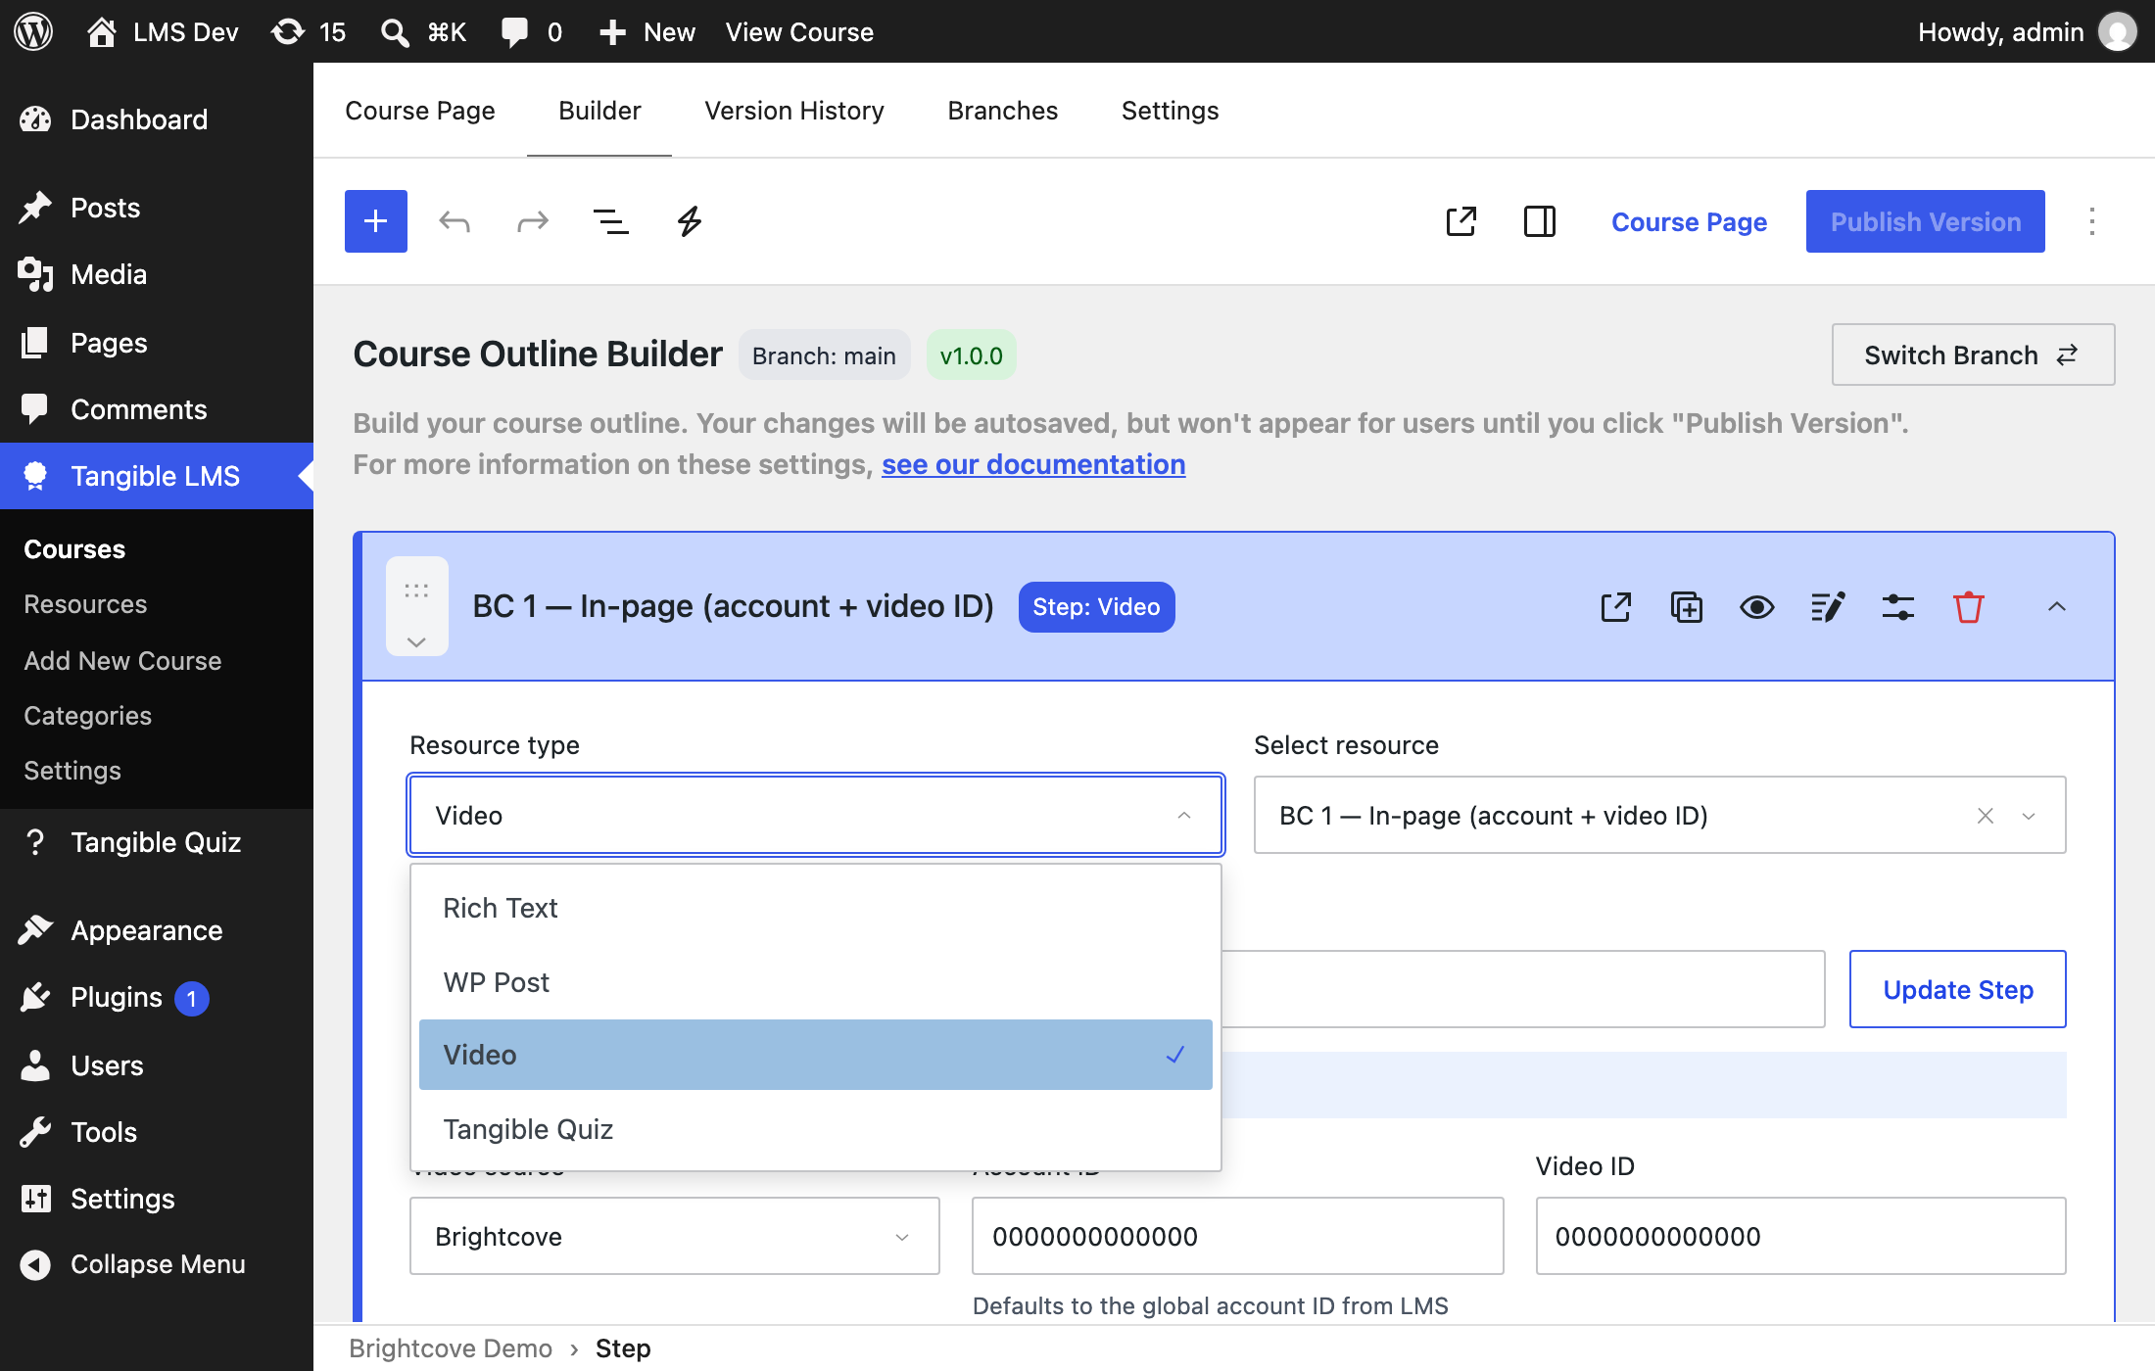Viewport: 2155px width, 1371px height.
Task: Click Collapse Menu in sidebar
Action: tap(157, 1264)
